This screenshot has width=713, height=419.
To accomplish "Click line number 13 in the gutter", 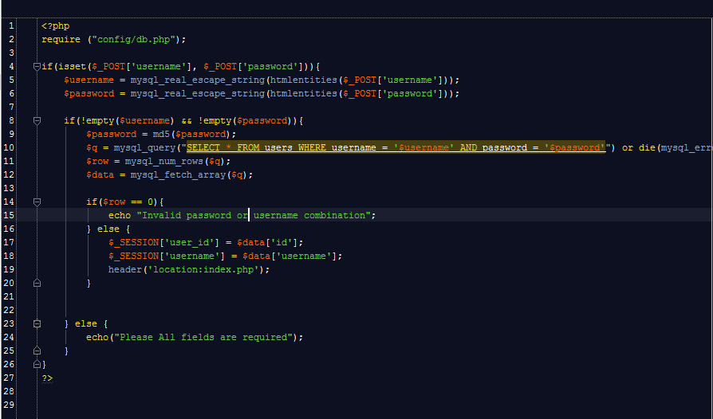I will click(x=9, y=189).
